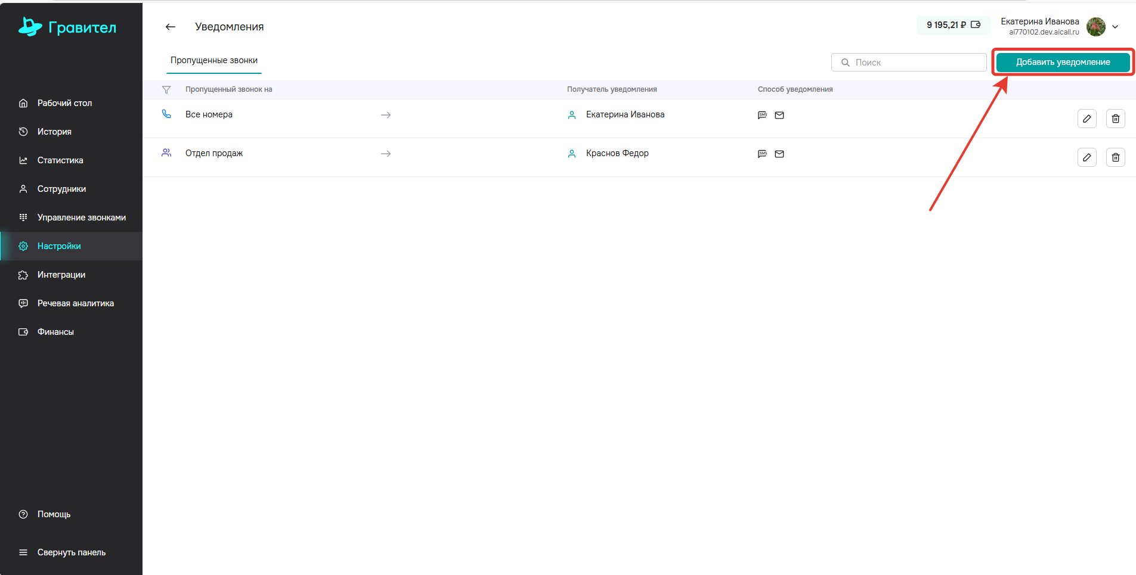Edit the Все номера notification
Viewport: 1136px width, 575px height.
click(x=1087, y=119)
